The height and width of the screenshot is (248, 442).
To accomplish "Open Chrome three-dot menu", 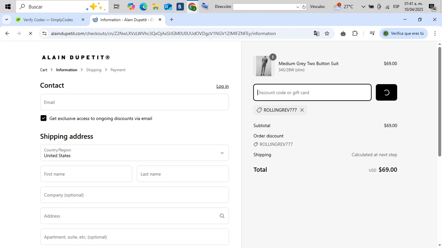I will coord(435,34).
